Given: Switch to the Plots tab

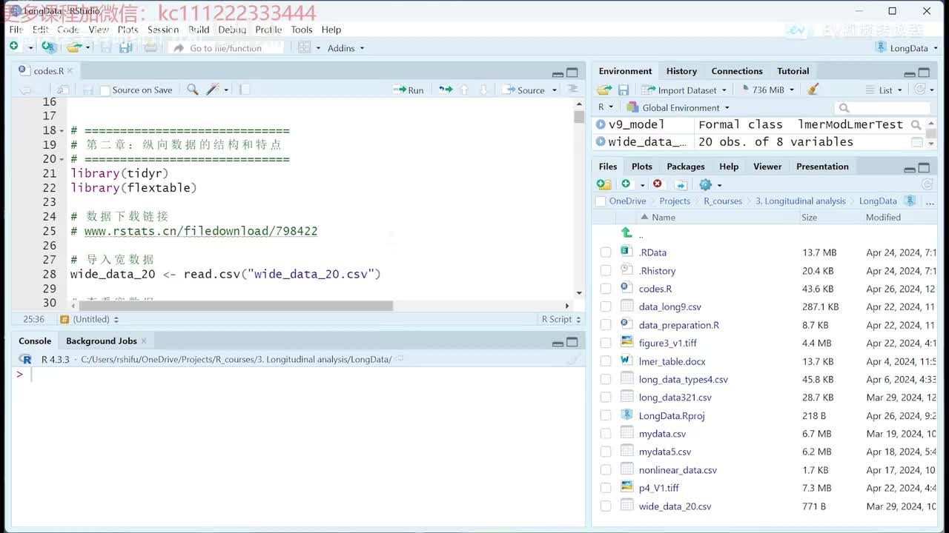Looking at the screenshot, I should (x=641, y=167).
